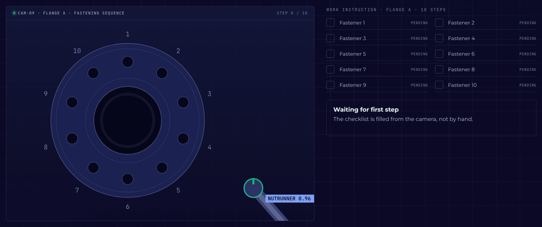Image resolution: width=542 pixels, height=227 pixels.
Task: Tick the Fastener 9 checkbox
Action: [x=331, y=85]
